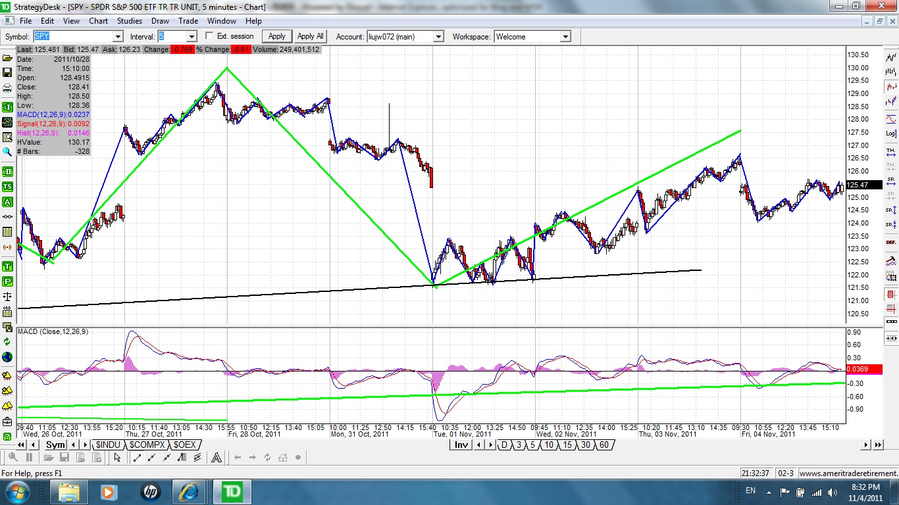This screenshot has height=505, width=899.
Task: Switch to the $COMPX tab
Action: click(147, 445)
